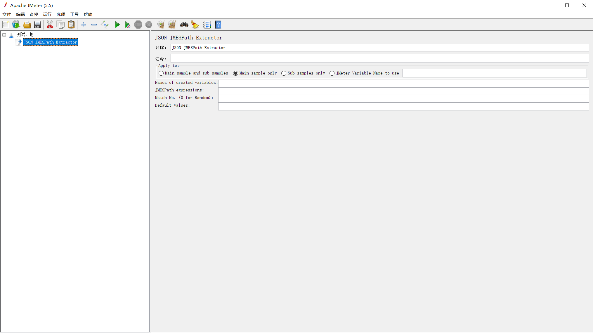
Task: Start the test with green play icon
Action: 117,25
